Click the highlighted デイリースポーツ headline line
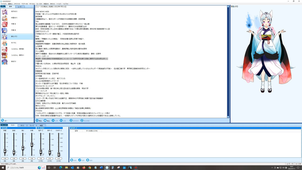 [x=72, y=59]
